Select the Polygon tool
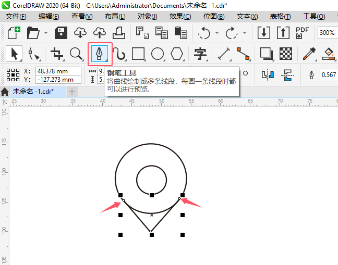Image resolution: width=338 pixels, height=265 pixels. 177,54
